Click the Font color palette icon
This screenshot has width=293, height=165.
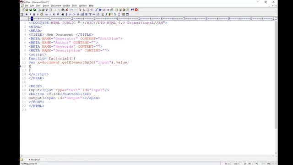(x=42, y=14)
